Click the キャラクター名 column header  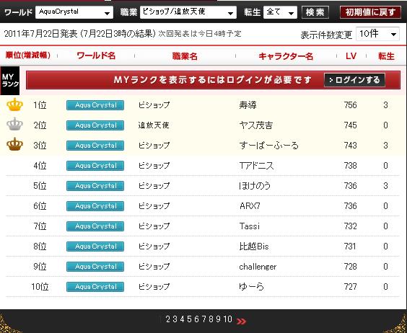(286, 56)
